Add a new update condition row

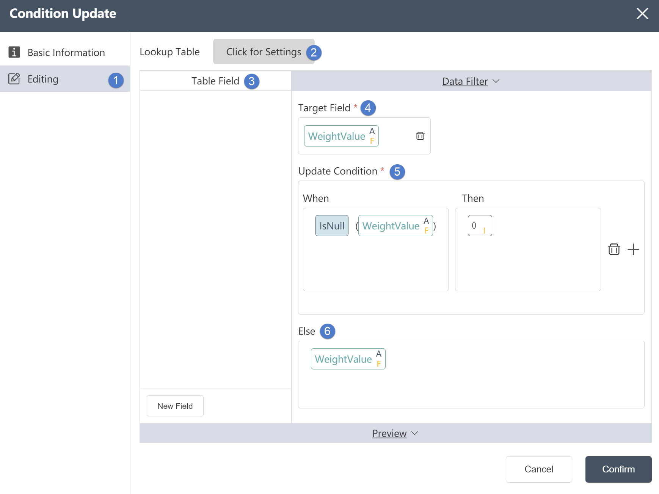tap(633, 249)
